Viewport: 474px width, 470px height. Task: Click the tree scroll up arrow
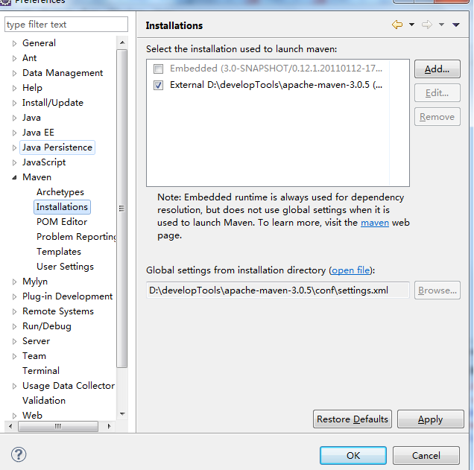click(x=122, y=42)
